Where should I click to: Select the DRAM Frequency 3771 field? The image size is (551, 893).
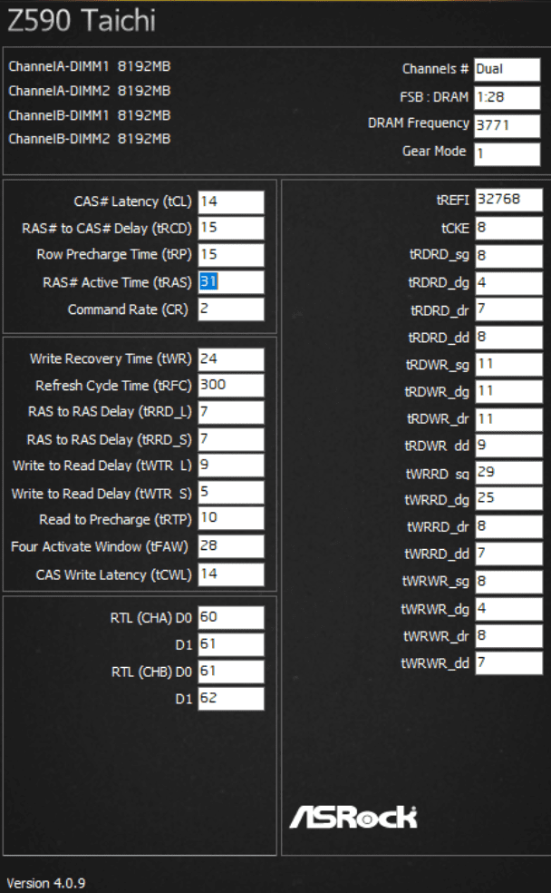click(507, 126)
